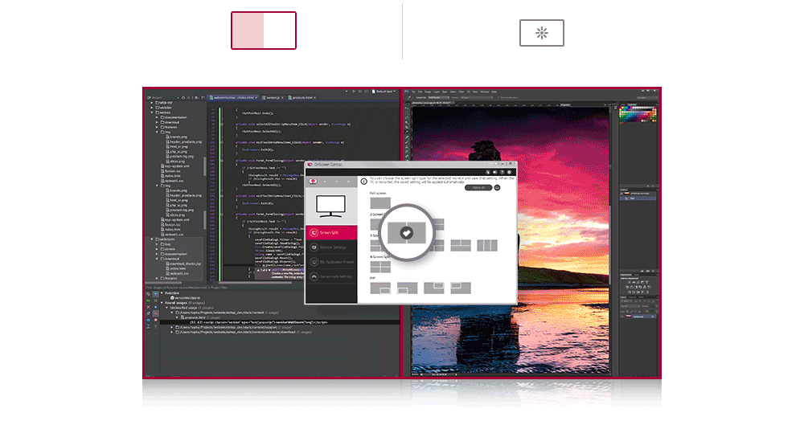The width and height of the screenshot is (804, 421).
Task: Click the help question-mark icon in OnScreen Control
Action: point(502,172)
